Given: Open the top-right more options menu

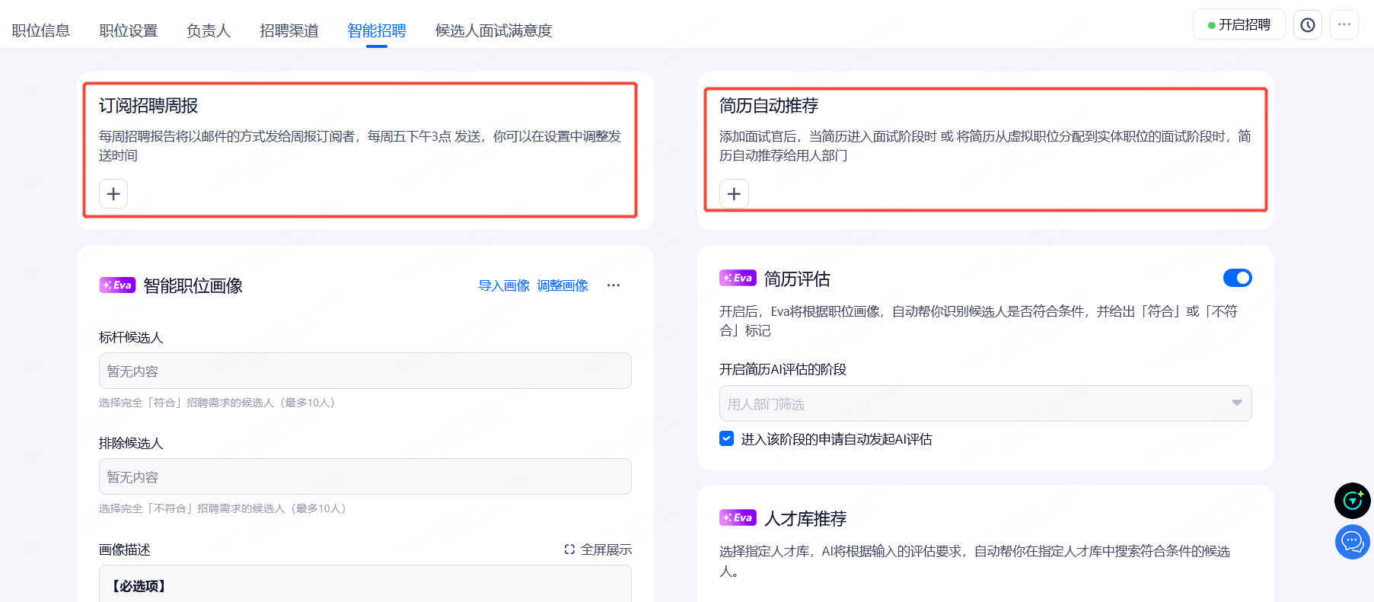Looking at the screenshot, I should pyautogui.click(x=1344, y=25).
